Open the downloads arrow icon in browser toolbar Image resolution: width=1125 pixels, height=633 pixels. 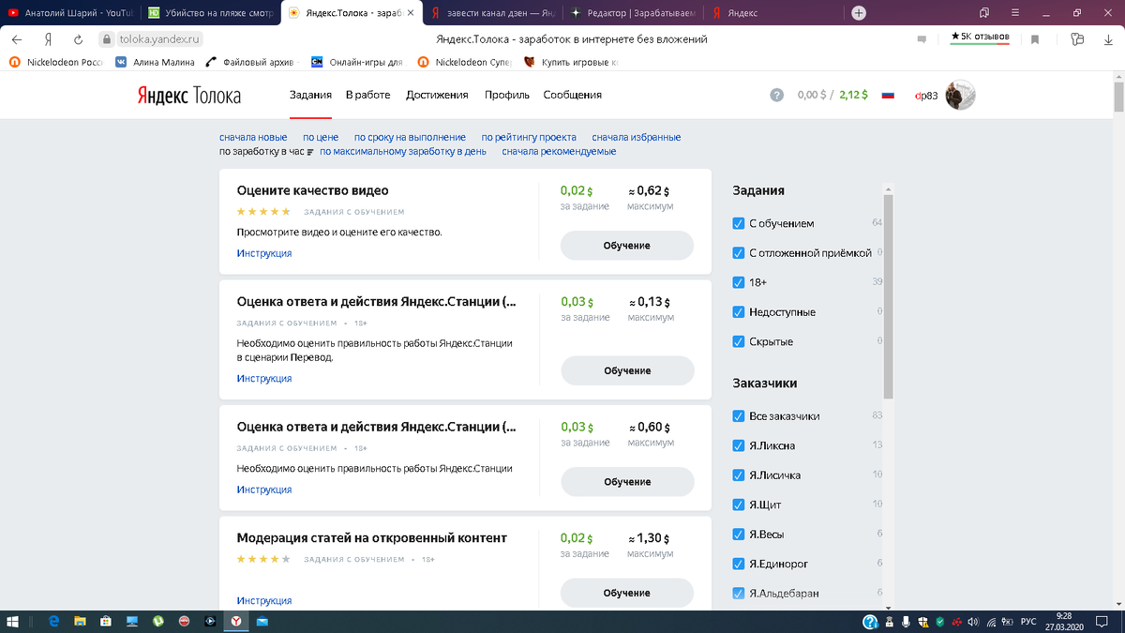pos(1106,39)
